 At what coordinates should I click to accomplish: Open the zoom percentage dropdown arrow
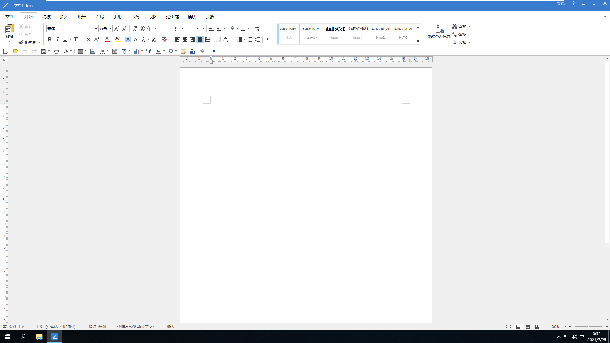pos(565,326)
